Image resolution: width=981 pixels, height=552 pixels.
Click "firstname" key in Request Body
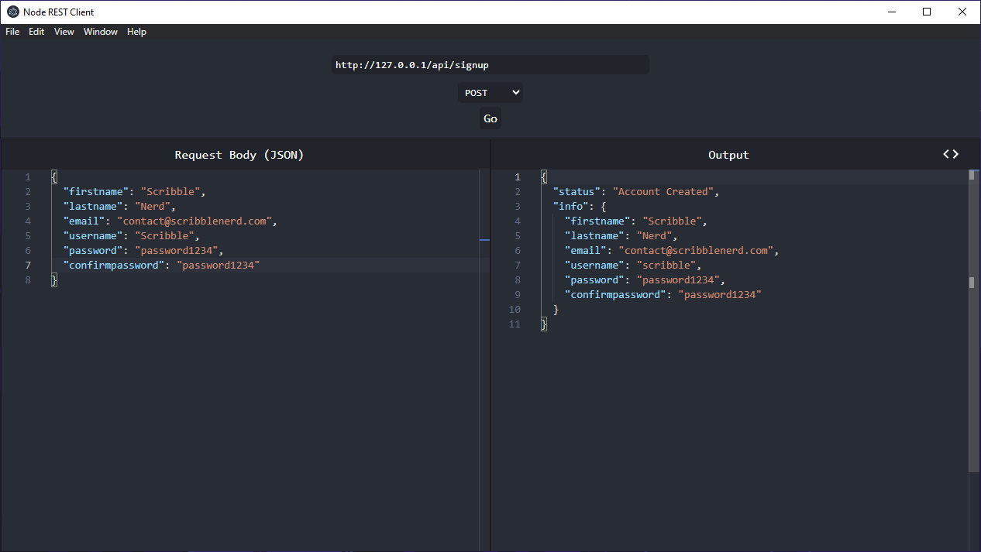pos(96,191)
